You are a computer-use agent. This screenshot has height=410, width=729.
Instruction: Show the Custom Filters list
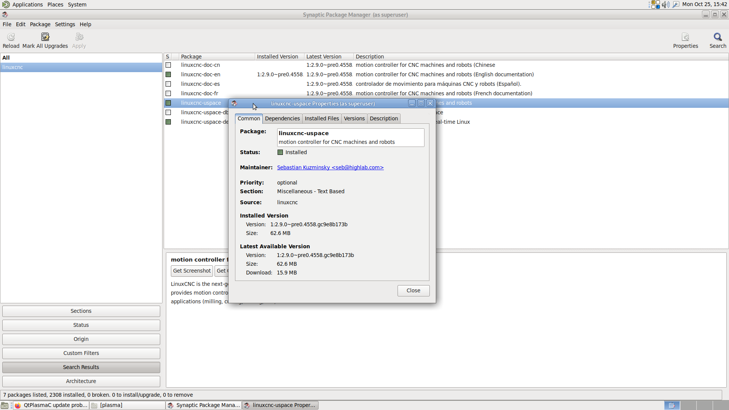[81, 353]
